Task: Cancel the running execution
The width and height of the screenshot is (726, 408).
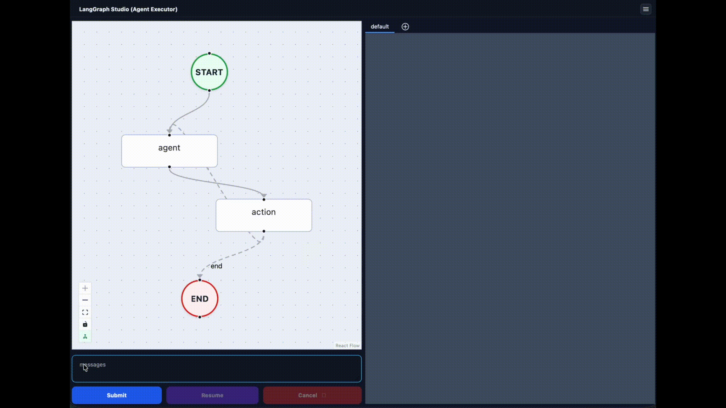Action: (312, 395)
